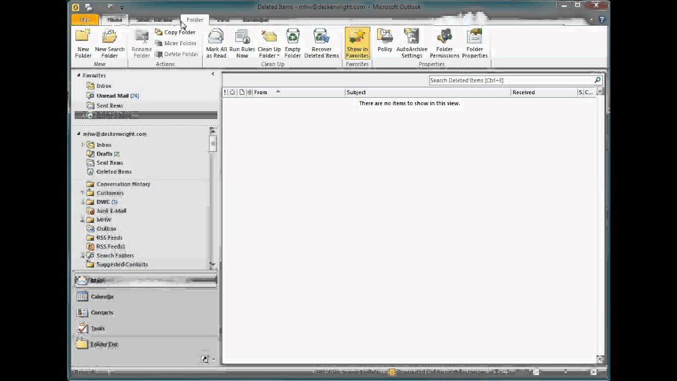The width and height of the screenshot is (677, 381).
Task: Open AutoArchive Settings
Action: (x=411, y=43)
